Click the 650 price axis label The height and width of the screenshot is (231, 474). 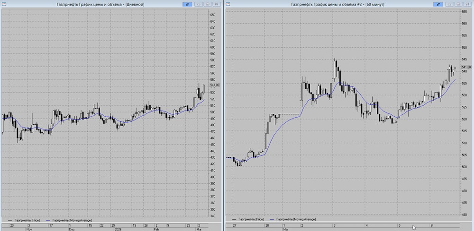click(213, 15)
